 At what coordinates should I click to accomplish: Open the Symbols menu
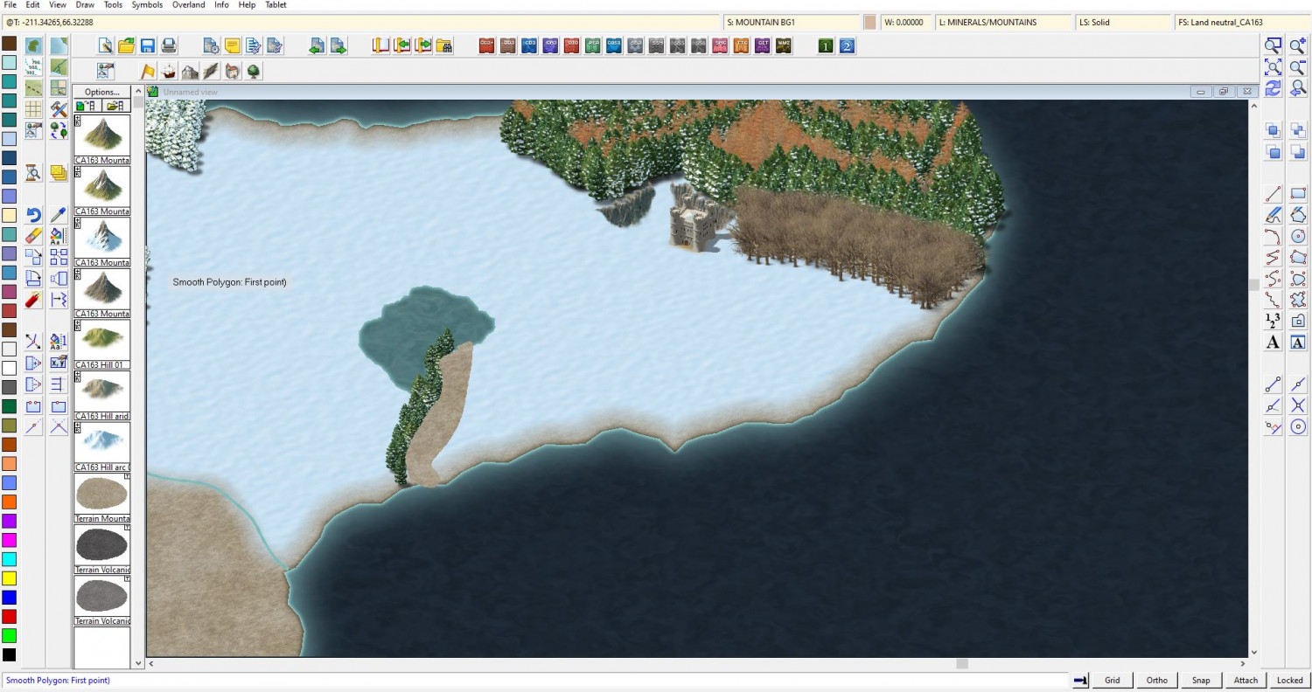[147, 5]
